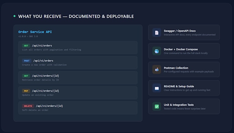Click 'Retrieve order details by ID' description
Image resolution: width=234 pixels, height=133 pixels.
tap(41, 80)
